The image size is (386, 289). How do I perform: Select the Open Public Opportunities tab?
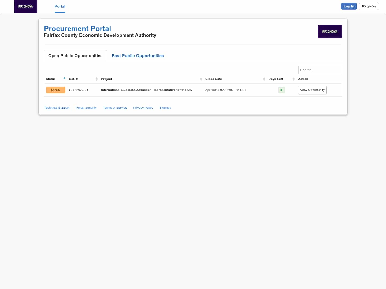click(x=75, y=56)
